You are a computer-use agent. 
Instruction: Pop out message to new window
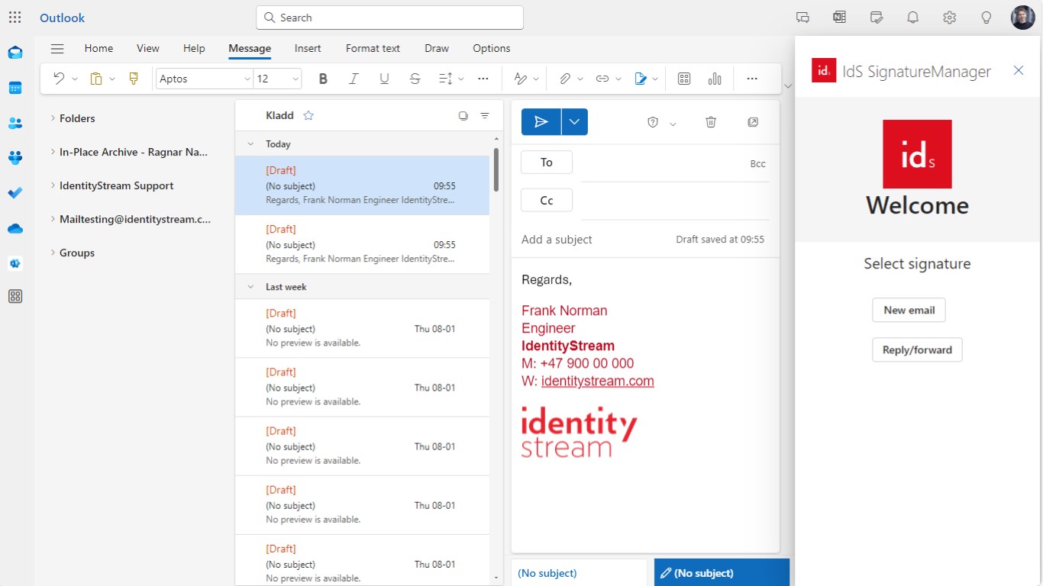point(753,122)
